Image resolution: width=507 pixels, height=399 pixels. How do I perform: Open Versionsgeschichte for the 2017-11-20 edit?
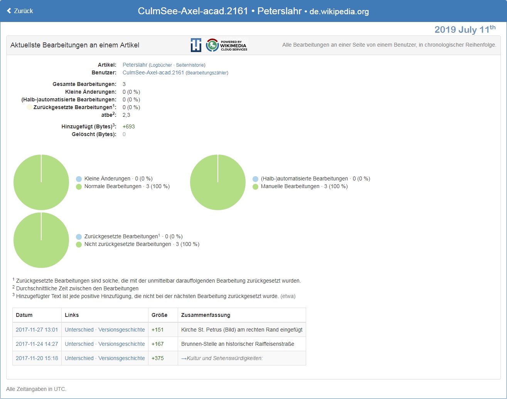(121, 358)
